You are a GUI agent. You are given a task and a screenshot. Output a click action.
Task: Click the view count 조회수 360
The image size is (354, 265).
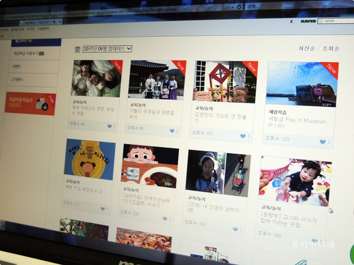(270, 234)
